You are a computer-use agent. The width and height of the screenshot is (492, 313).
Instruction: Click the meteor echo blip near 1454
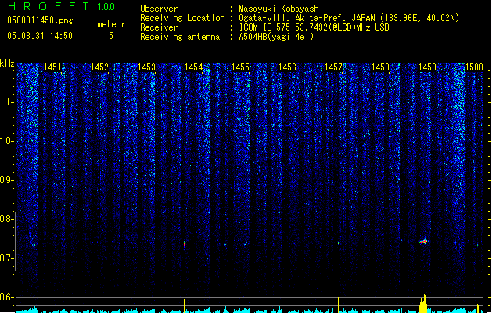tap(185, 243)
